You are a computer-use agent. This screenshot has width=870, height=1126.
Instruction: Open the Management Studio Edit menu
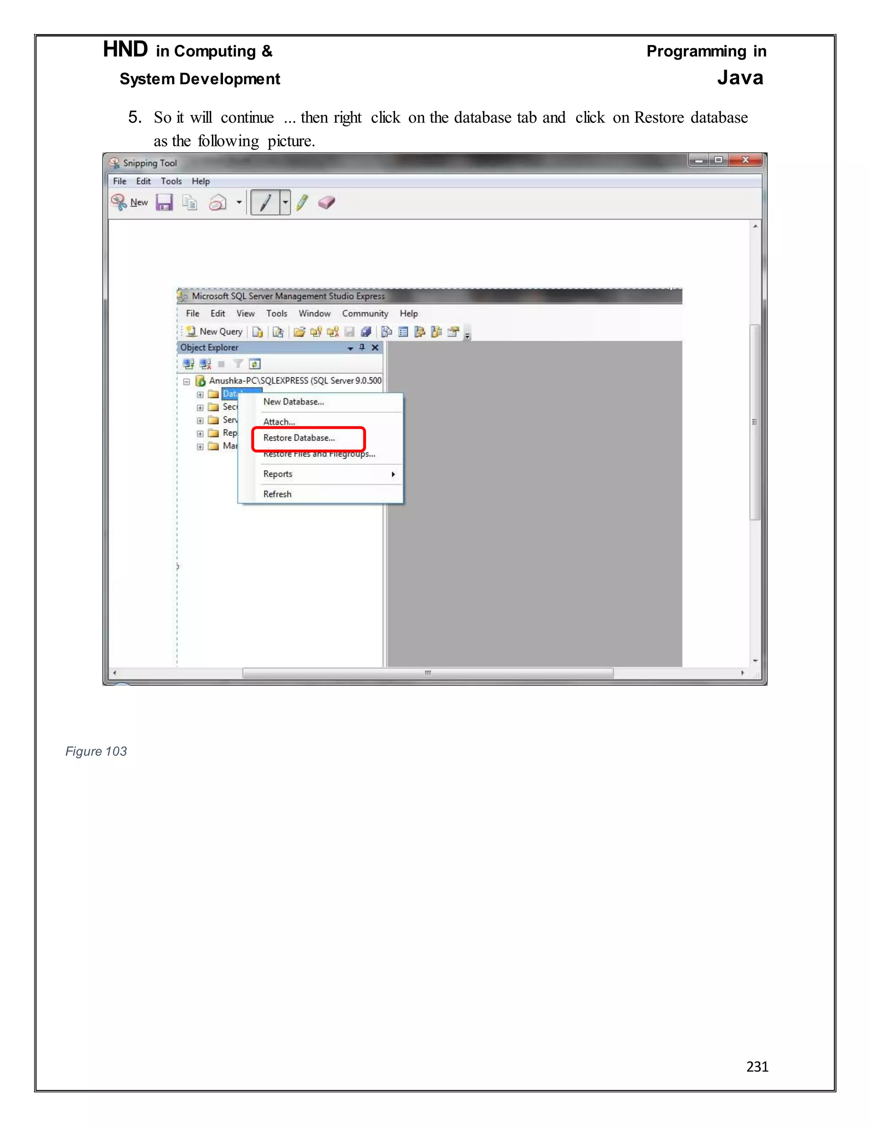click(x=217, y=314)
